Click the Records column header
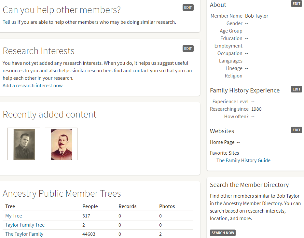Viewport: 304px width, 238px height. click(127, 206)
